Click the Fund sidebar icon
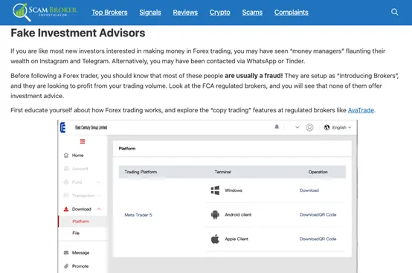This screenshot has height=273, width=412. pos(66,182)
